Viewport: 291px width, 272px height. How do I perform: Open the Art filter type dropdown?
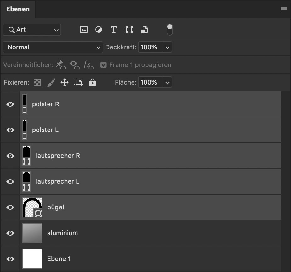(x=32, y=30)
